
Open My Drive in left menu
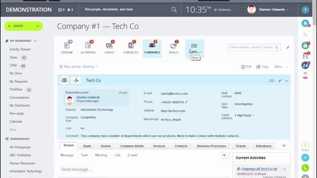point(15,73)
